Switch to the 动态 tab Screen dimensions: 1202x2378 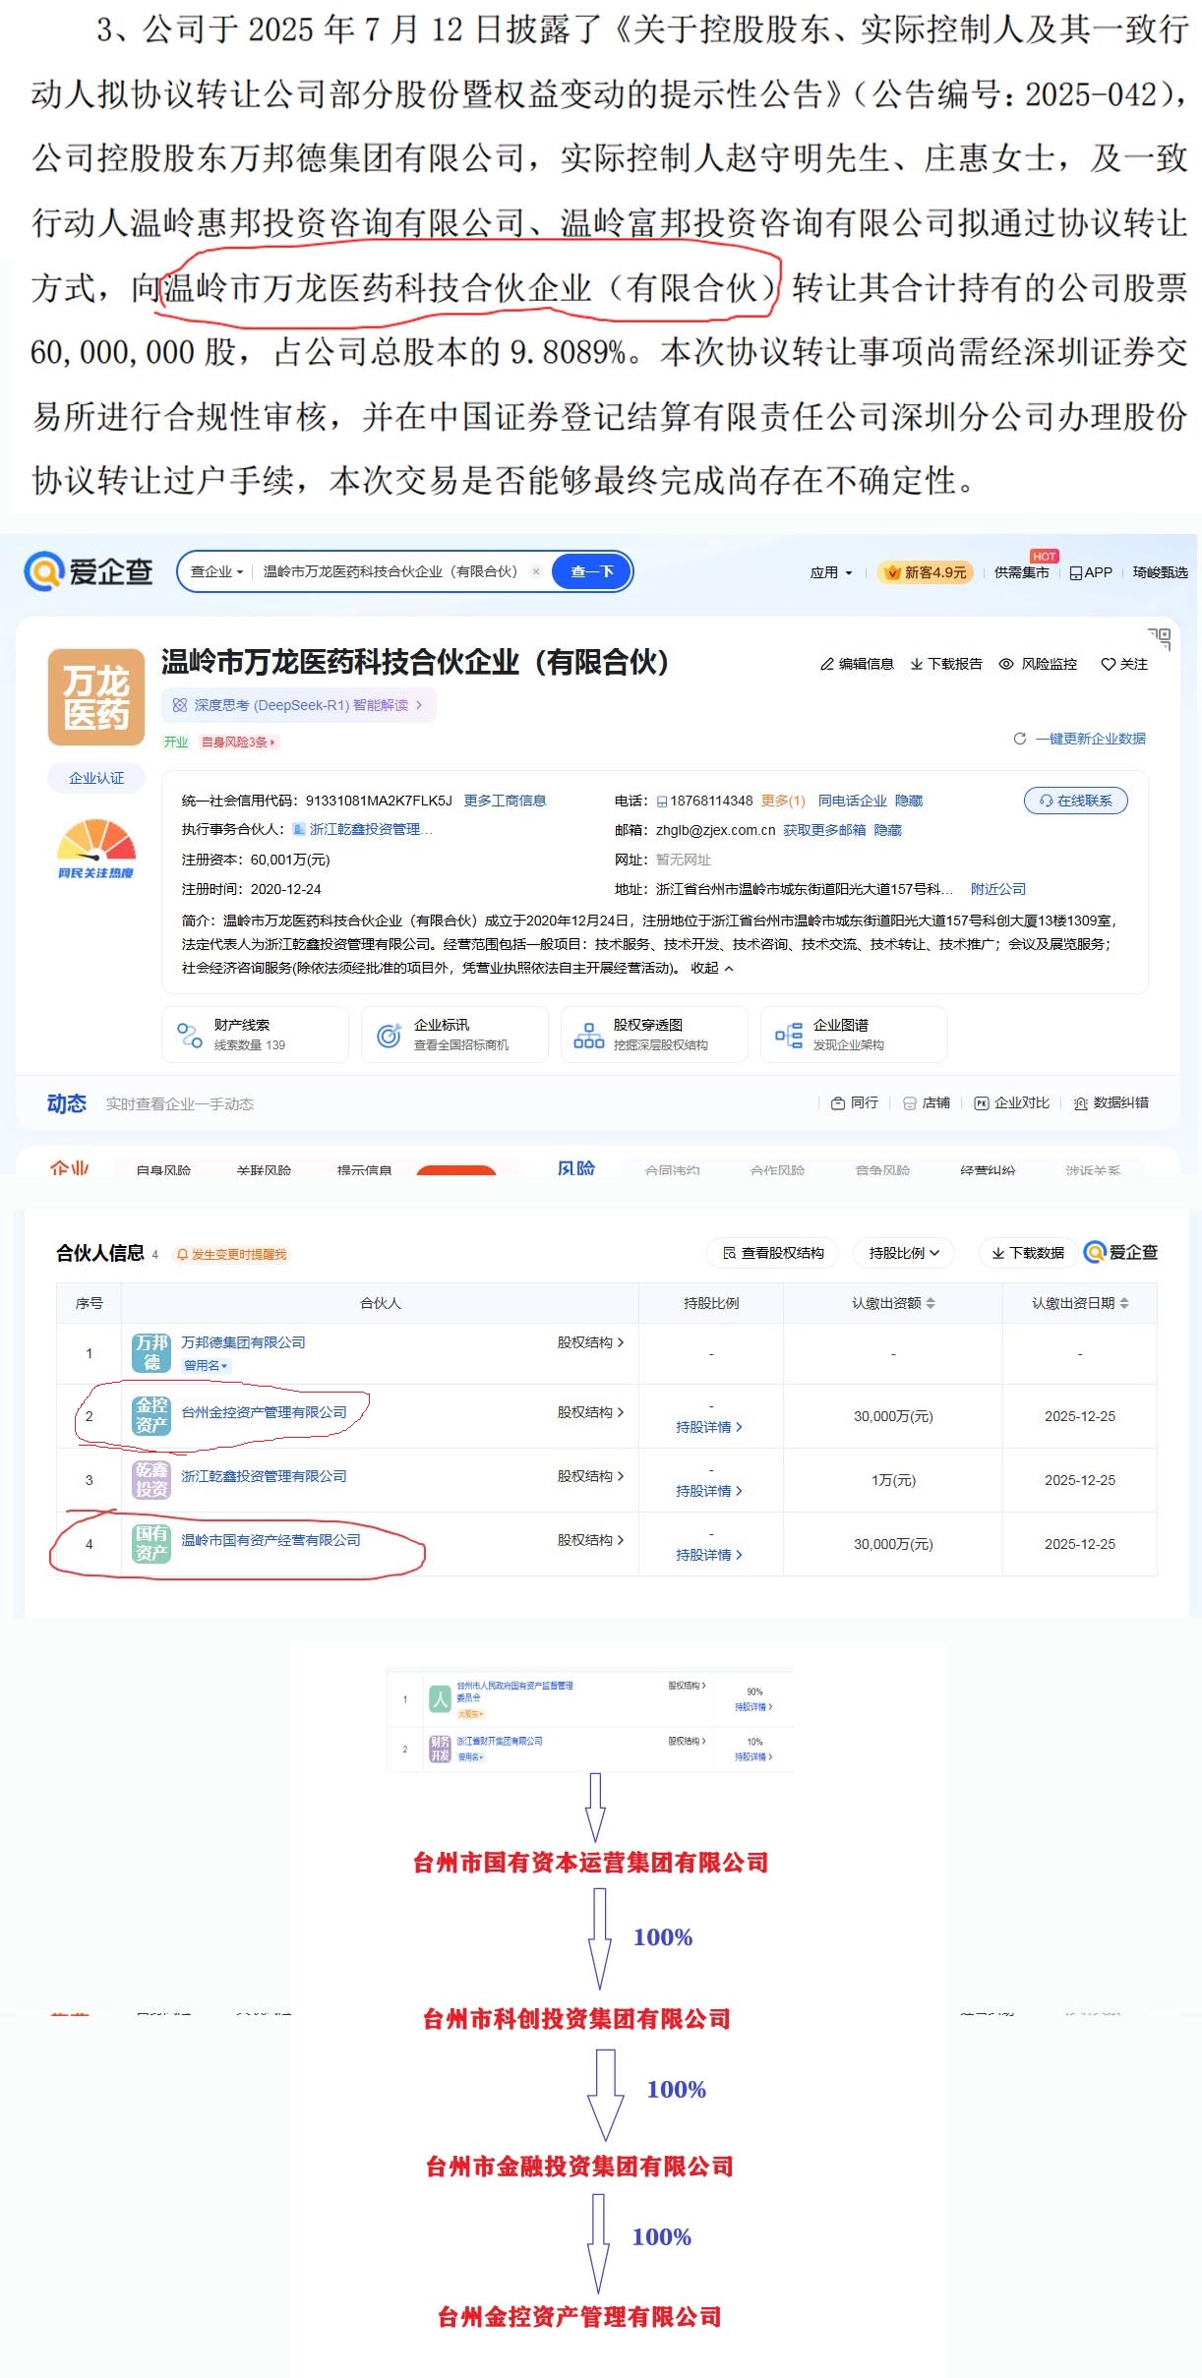click(x=67, y=1103)
